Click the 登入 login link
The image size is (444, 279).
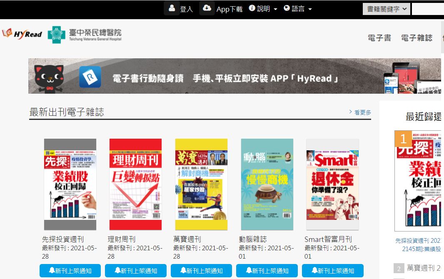tap(186, 9)
